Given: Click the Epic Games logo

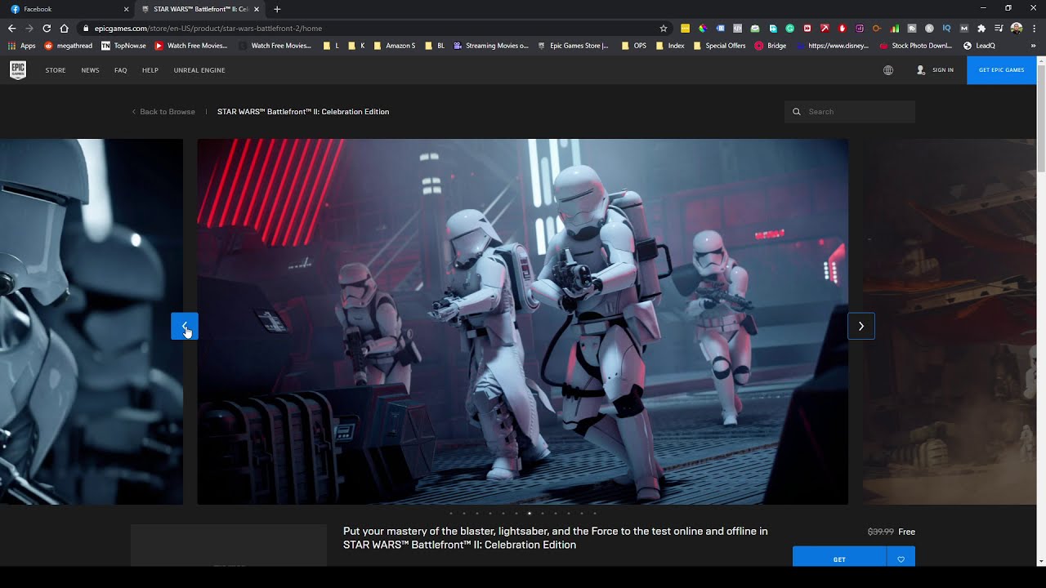Looking at the screenshot, I should [17, 70].
